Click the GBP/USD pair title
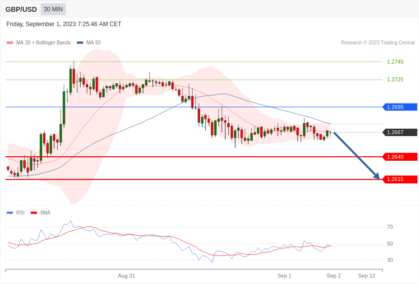 pyautogui.click(x=21, y=10)
